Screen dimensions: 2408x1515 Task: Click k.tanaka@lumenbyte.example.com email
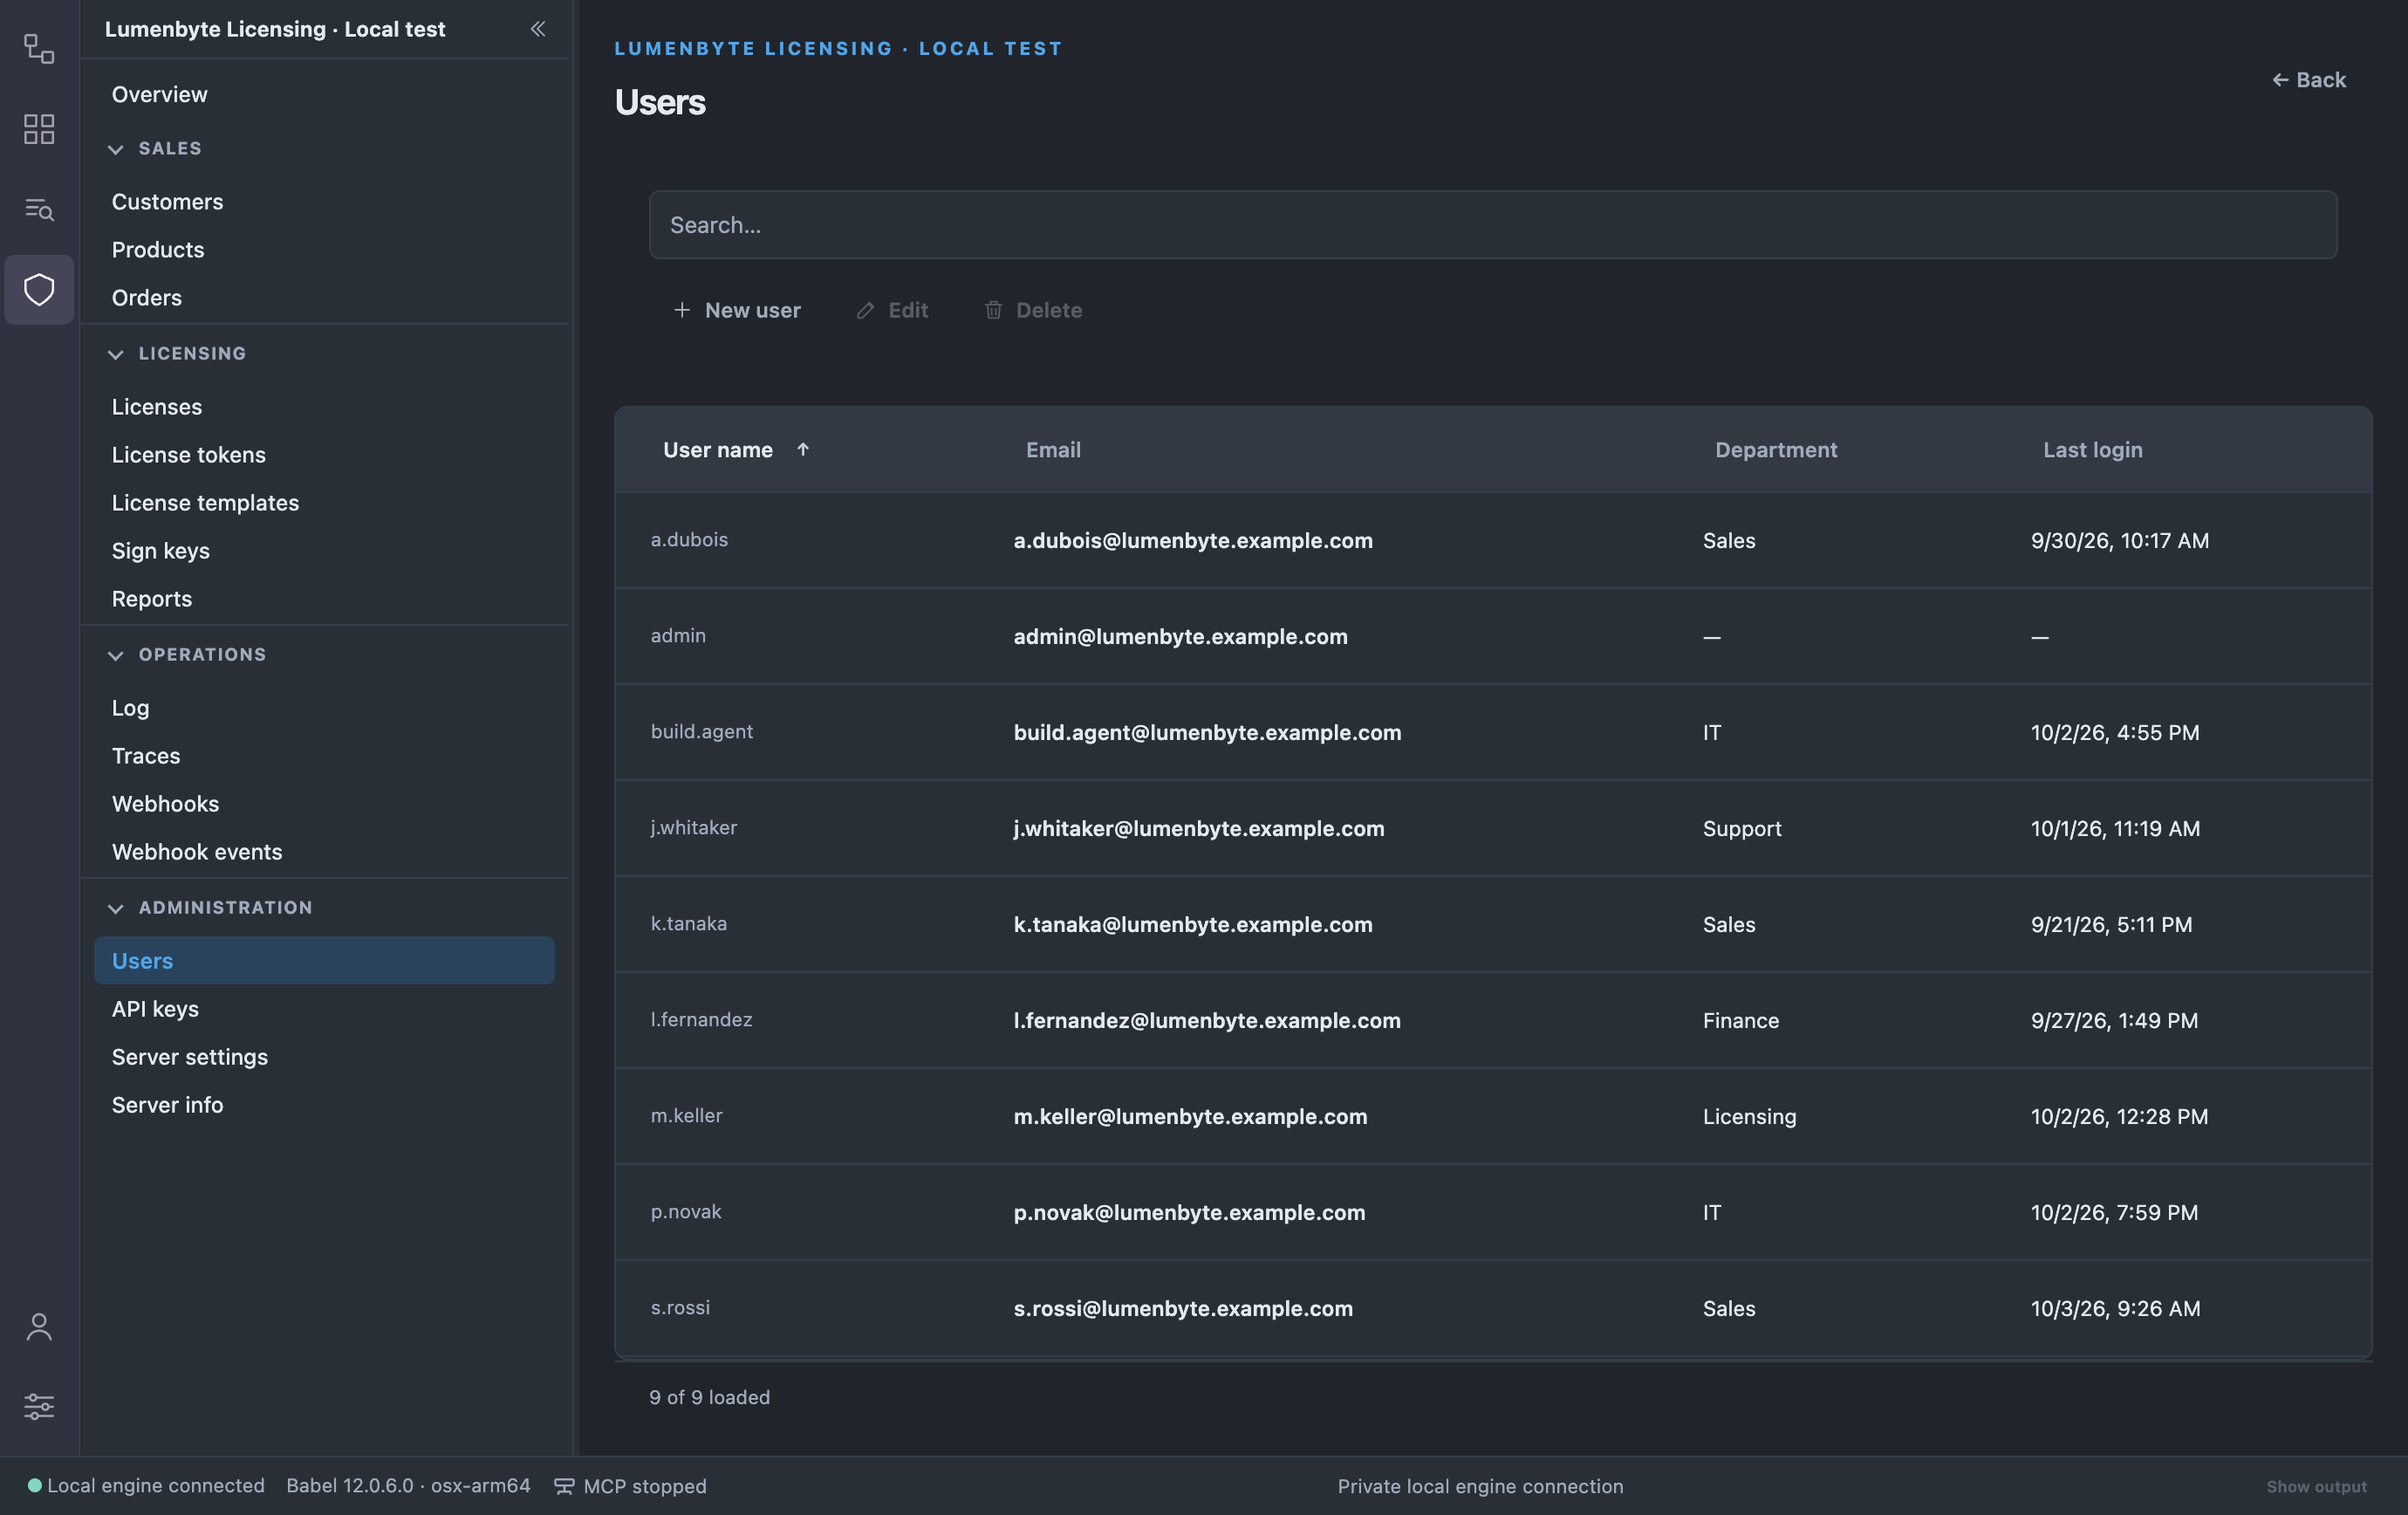pos(1193,924)
